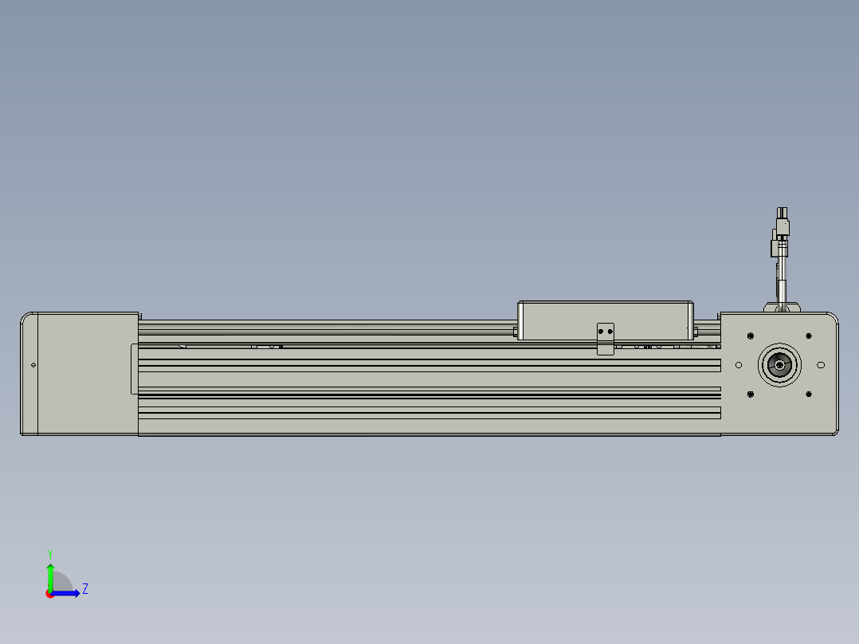The image size is (859, 644).
Task: Select the small diamond mark on the left end cap
Action: pyautogui.click(x=33, y=365)
